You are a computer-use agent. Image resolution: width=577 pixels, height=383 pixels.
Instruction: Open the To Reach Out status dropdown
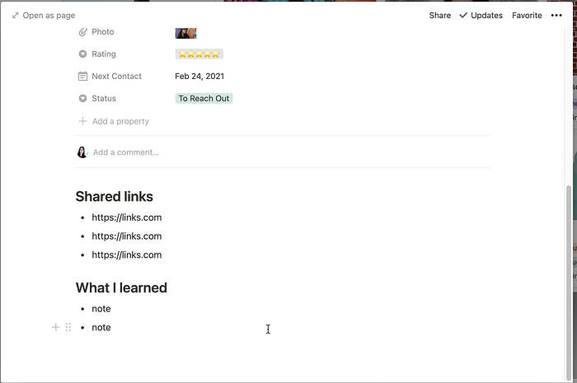click(204, 99)
